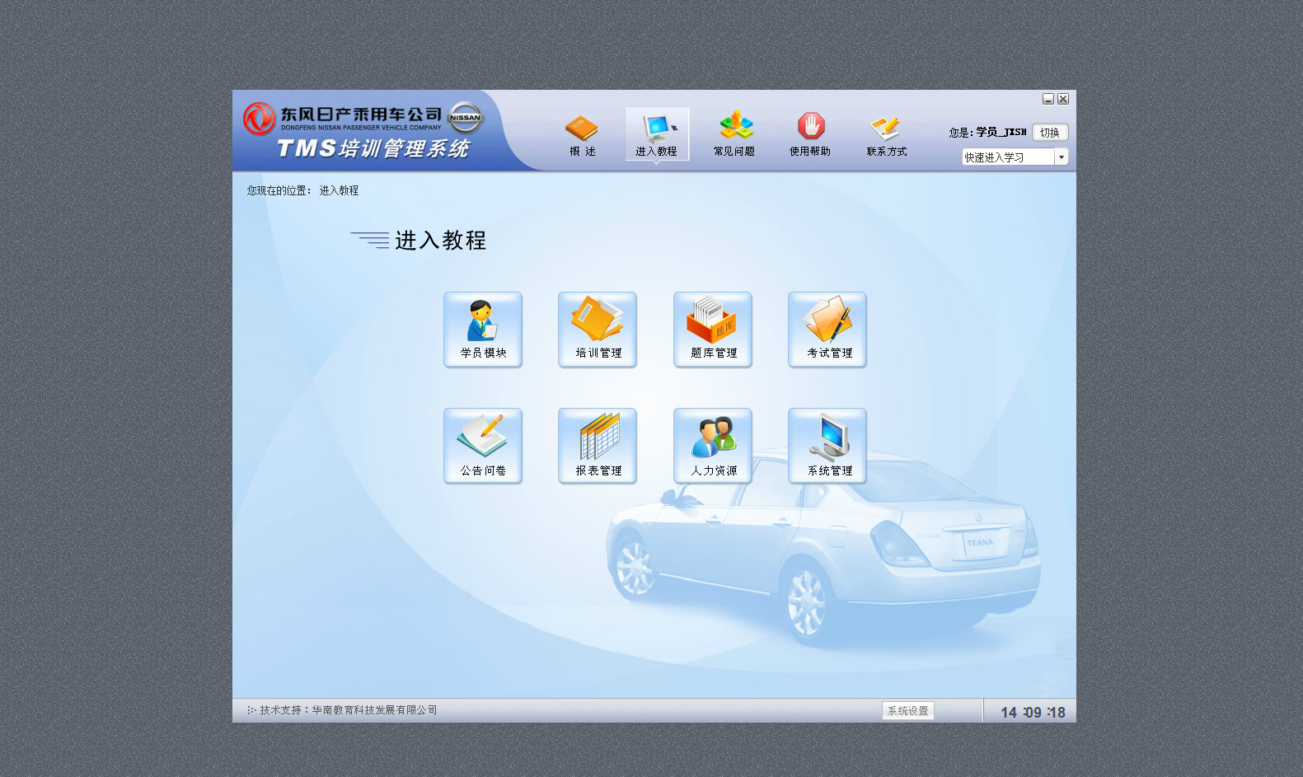This screenshot has height=777, width=1303.
Task: Click the 技术支持 华南教育科技发展有限公司 text
Action: coord(348,710)
